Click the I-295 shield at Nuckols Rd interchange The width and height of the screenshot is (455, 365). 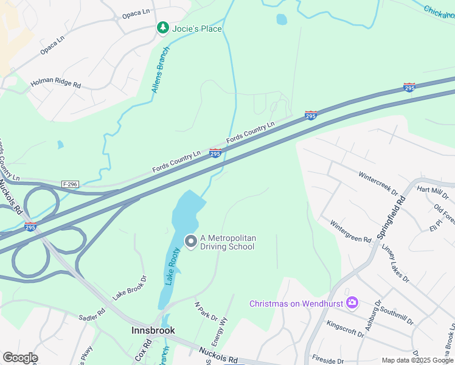tap(30, 226)
